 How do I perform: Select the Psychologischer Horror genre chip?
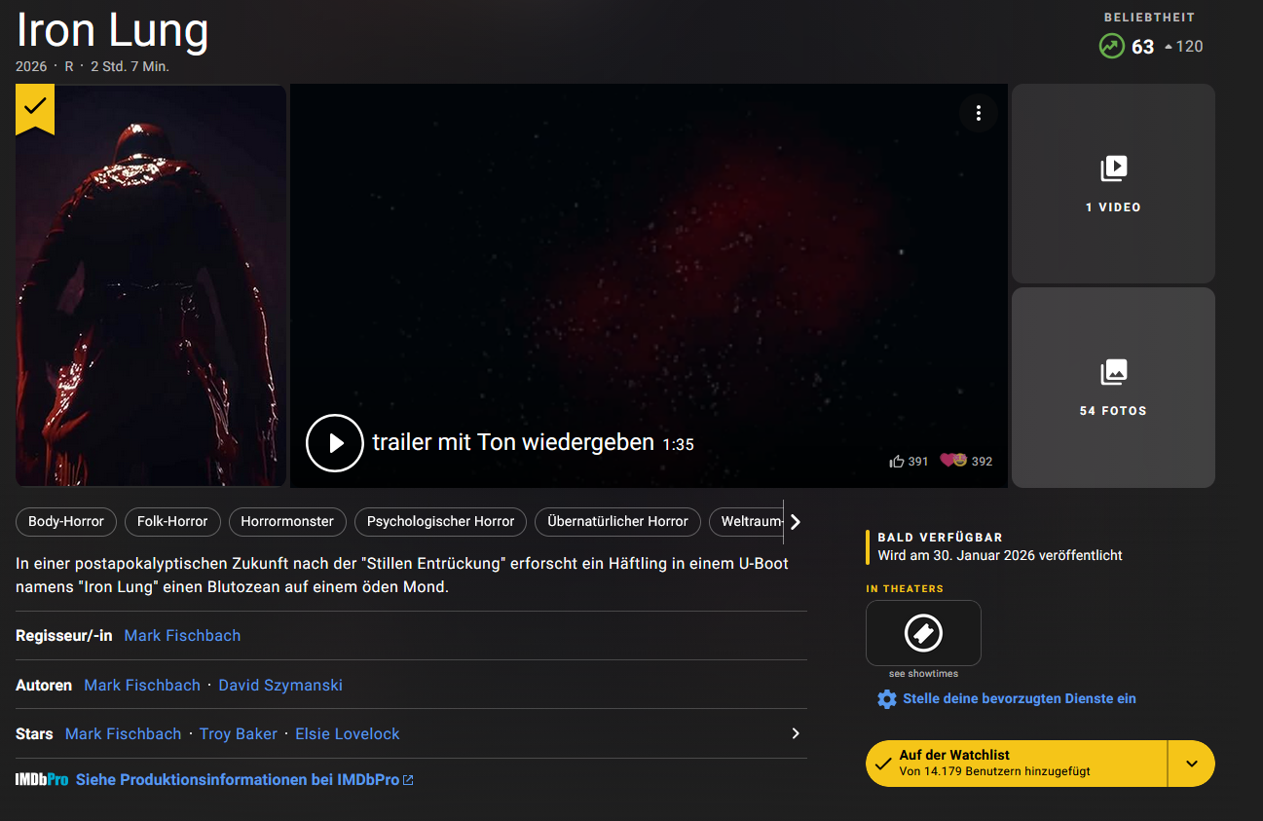(x=440, y=522)
